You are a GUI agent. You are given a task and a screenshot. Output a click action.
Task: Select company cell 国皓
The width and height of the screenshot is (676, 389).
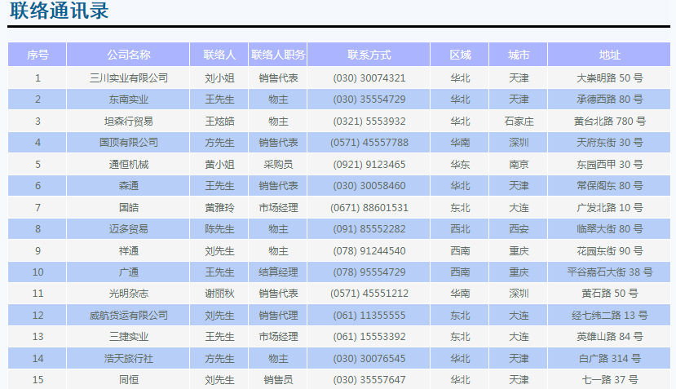[128, 207]
